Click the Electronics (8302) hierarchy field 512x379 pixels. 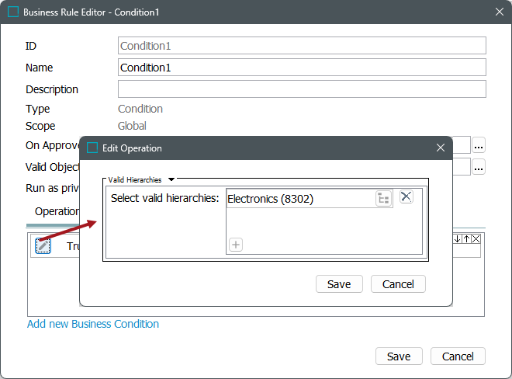coord(299,199)
